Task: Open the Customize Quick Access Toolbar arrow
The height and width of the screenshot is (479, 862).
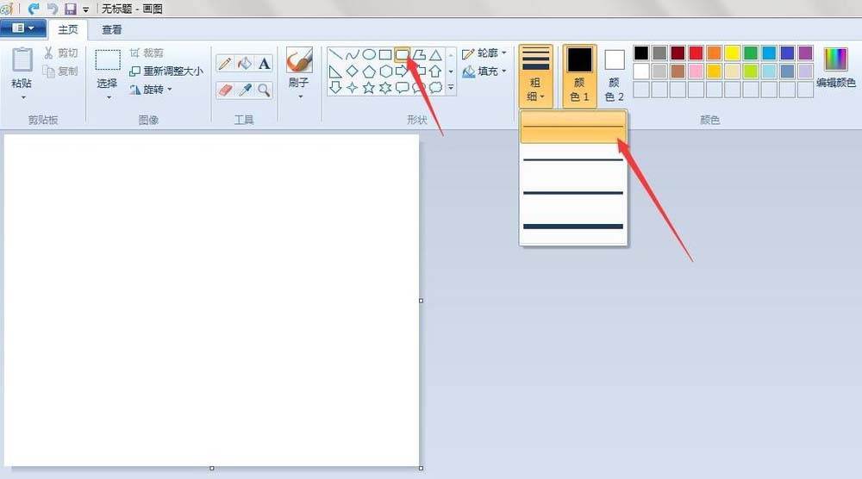Action: click(85, 9)
